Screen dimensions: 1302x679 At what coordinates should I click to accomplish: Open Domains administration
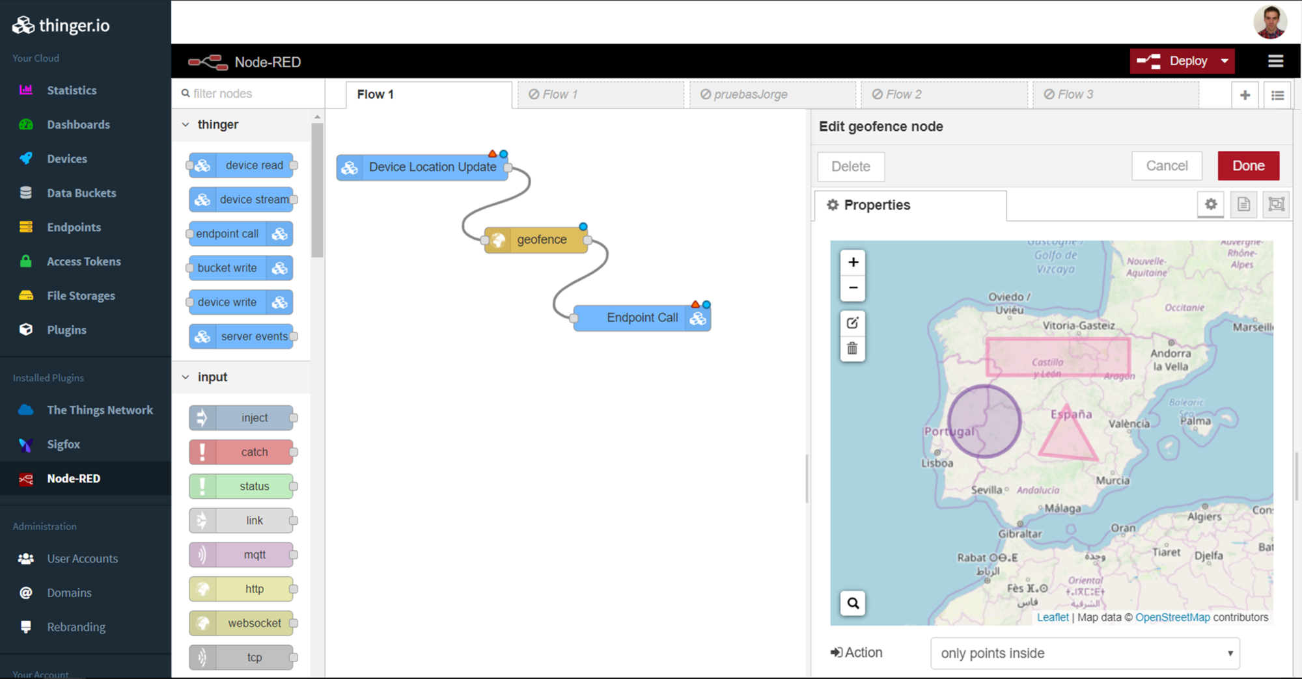pos(69,592)
